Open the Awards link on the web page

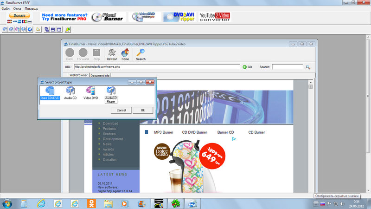pos(109,150)
